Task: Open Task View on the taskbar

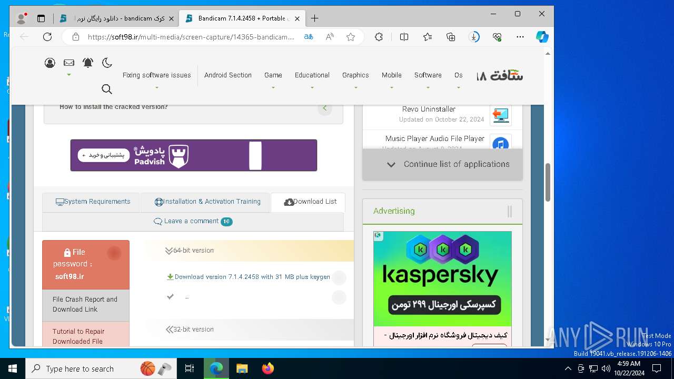Action: (190, 368)
